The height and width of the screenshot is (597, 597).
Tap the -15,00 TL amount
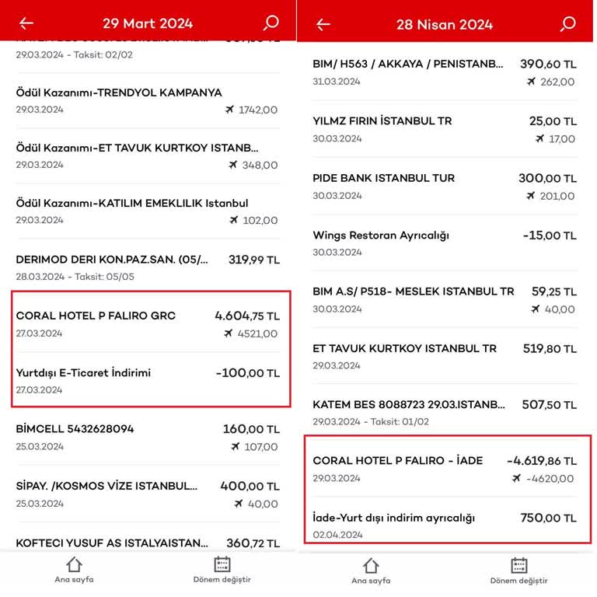pyautogui.click(x=550, y=236)
